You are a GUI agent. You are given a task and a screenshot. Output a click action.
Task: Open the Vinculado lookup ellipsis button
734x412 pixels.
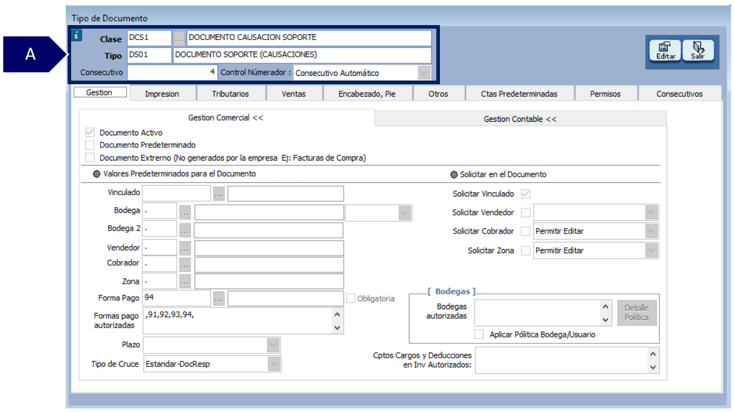219,193
